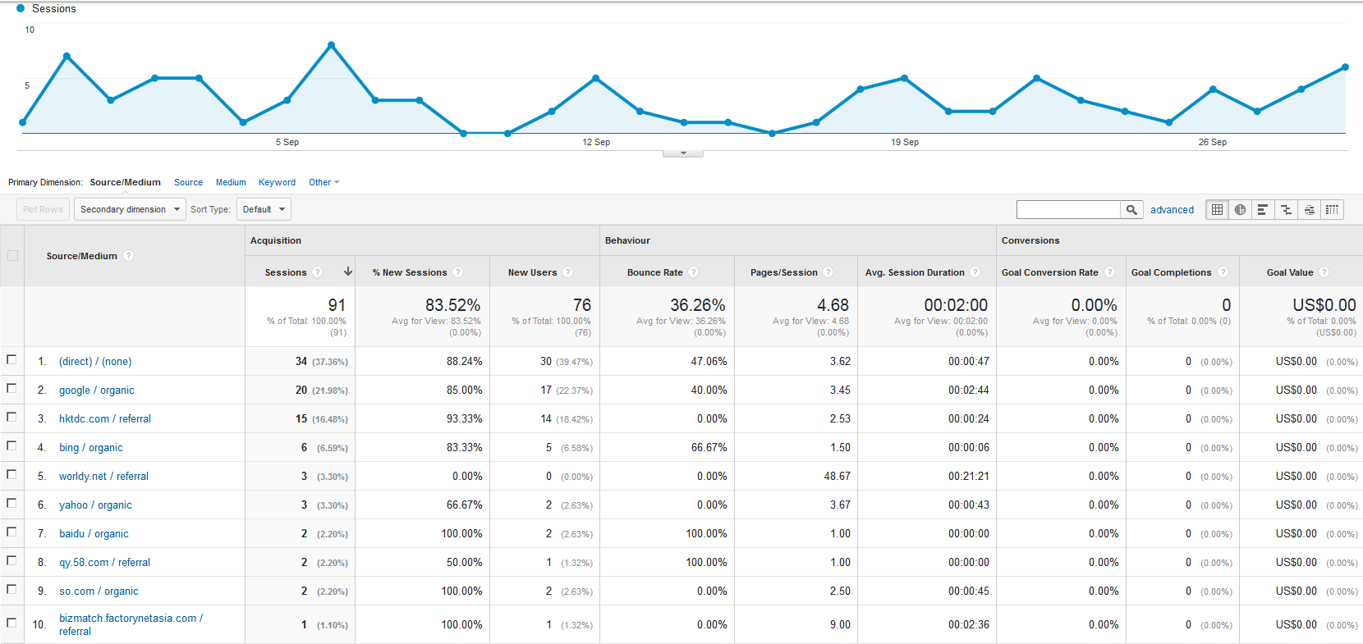The height and width of the screenshot is (644, 1363).
Task: Open the baidu / organic source link
Action: 94,533
